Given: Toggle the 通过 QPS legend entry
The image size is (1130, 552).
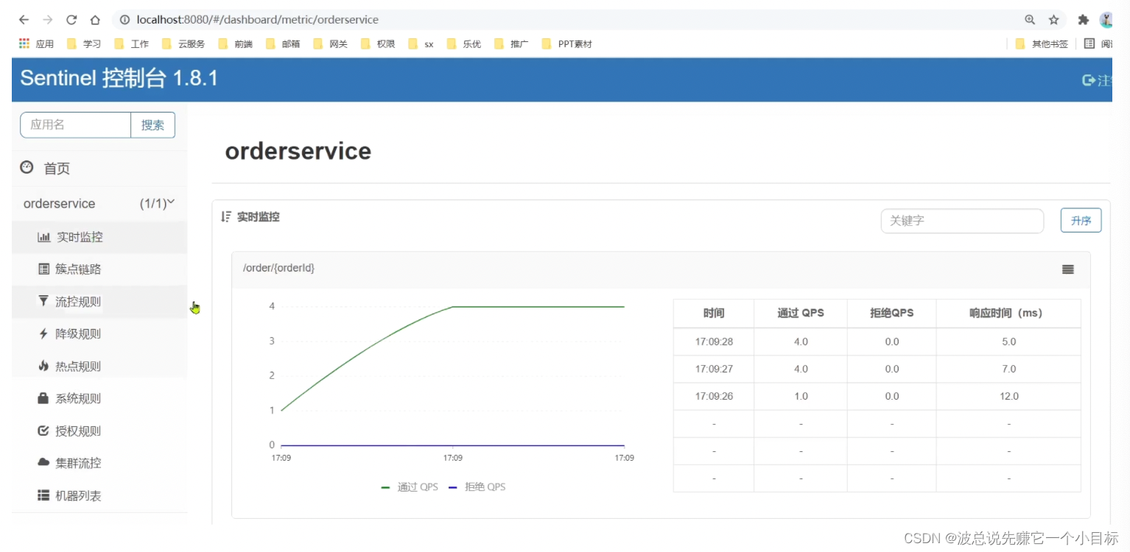Looking at the screenshot, I should point(410,486).
